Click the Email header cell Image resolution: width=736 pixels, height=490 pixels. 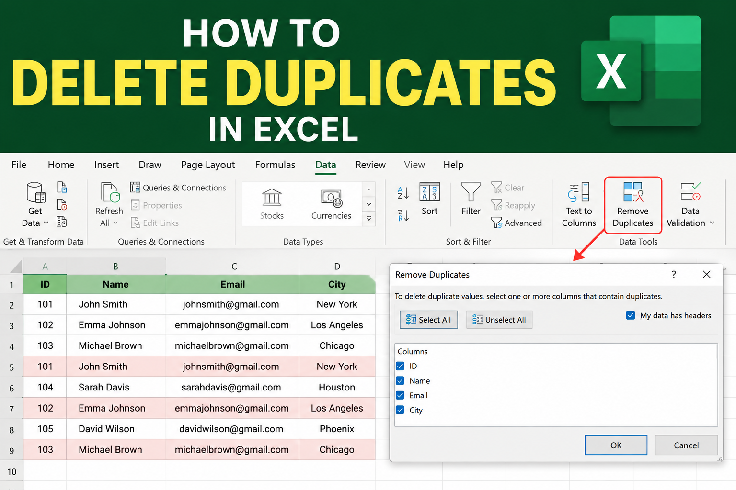point(233,284)
